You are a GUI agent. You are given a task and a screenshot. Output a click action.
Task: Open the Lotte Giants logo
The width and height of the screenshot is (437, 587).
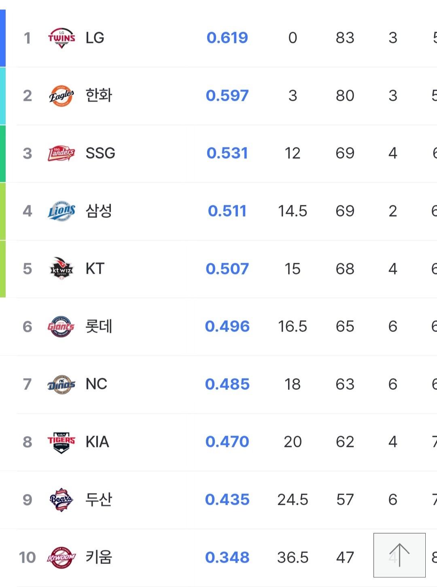[62, 327]
